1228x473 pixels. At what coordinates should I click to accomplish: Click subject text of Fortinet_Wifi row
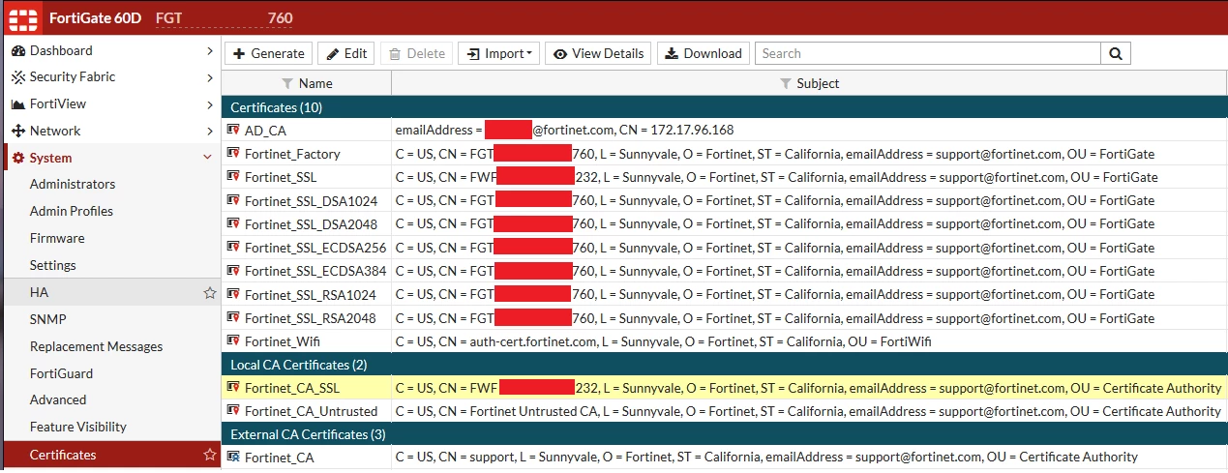pos(663,341)
